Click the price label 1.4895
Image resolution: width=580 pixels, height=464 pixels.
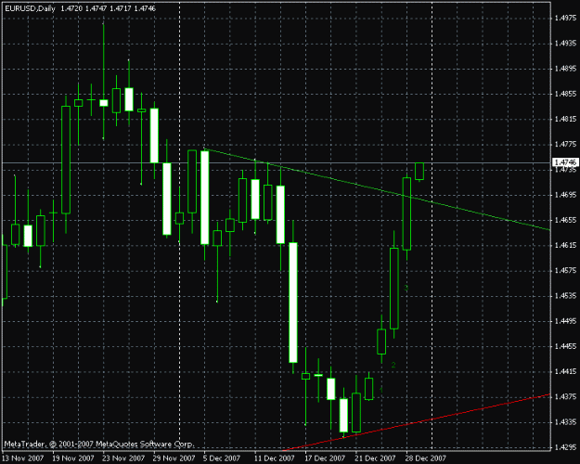tap(565, 69)
